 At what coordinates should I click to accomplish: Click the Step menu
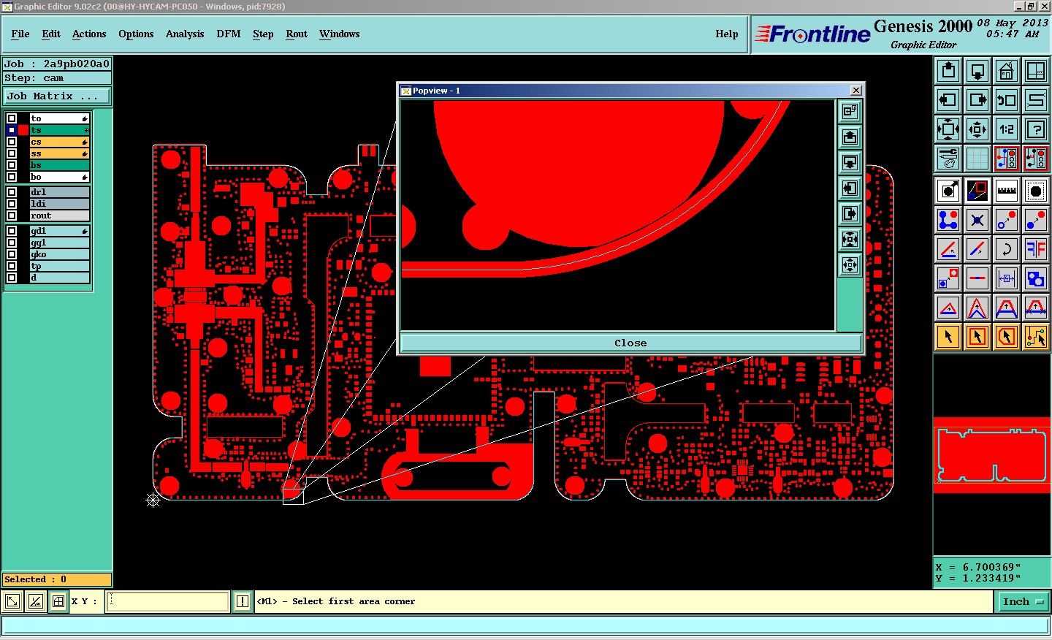click(263, 34)
